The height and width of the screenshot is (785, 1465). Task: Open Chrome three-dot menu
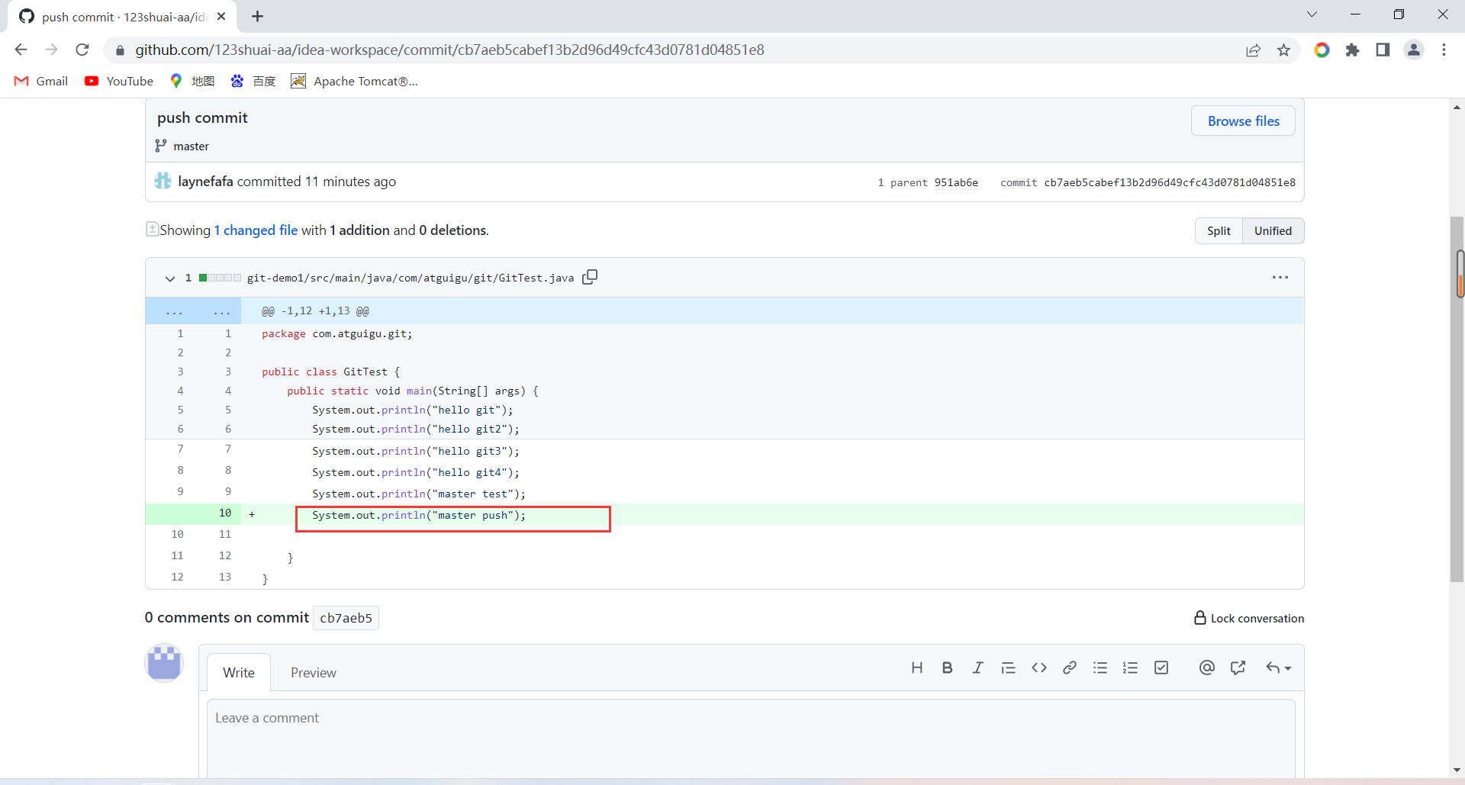(x=1444, y=50)
